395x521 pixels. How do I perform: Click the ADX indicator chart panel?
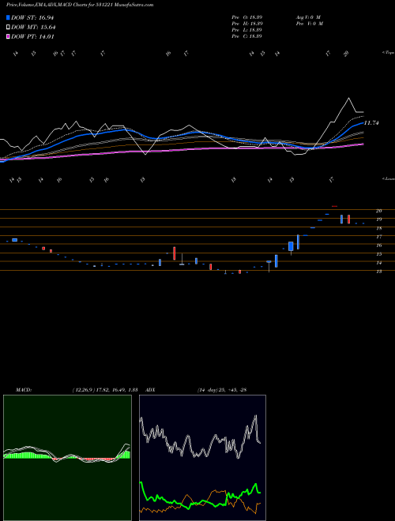coord(202,458)
